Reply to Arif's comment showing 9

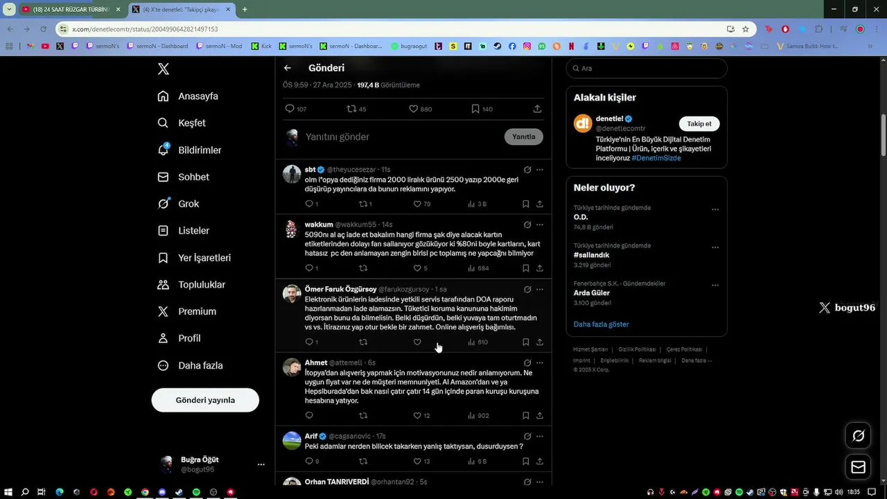312,462
